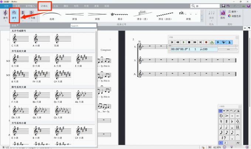Switch to the 音符输入 tab
251x149 pixels.
[30, 6]
